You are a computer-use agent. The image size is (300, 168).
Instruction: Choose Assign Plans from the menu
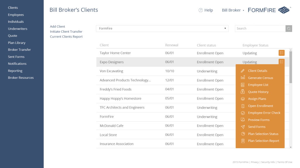257,99
